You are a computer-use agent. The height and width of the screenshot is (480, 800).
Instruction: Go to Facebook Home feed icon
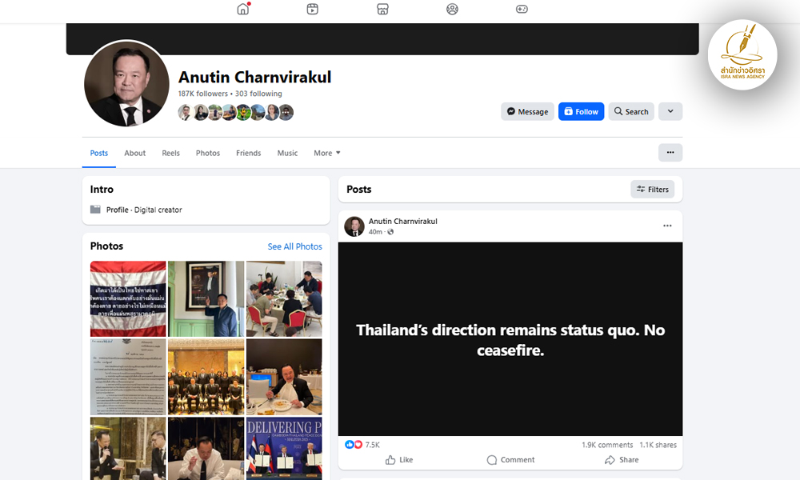(243, 10)
